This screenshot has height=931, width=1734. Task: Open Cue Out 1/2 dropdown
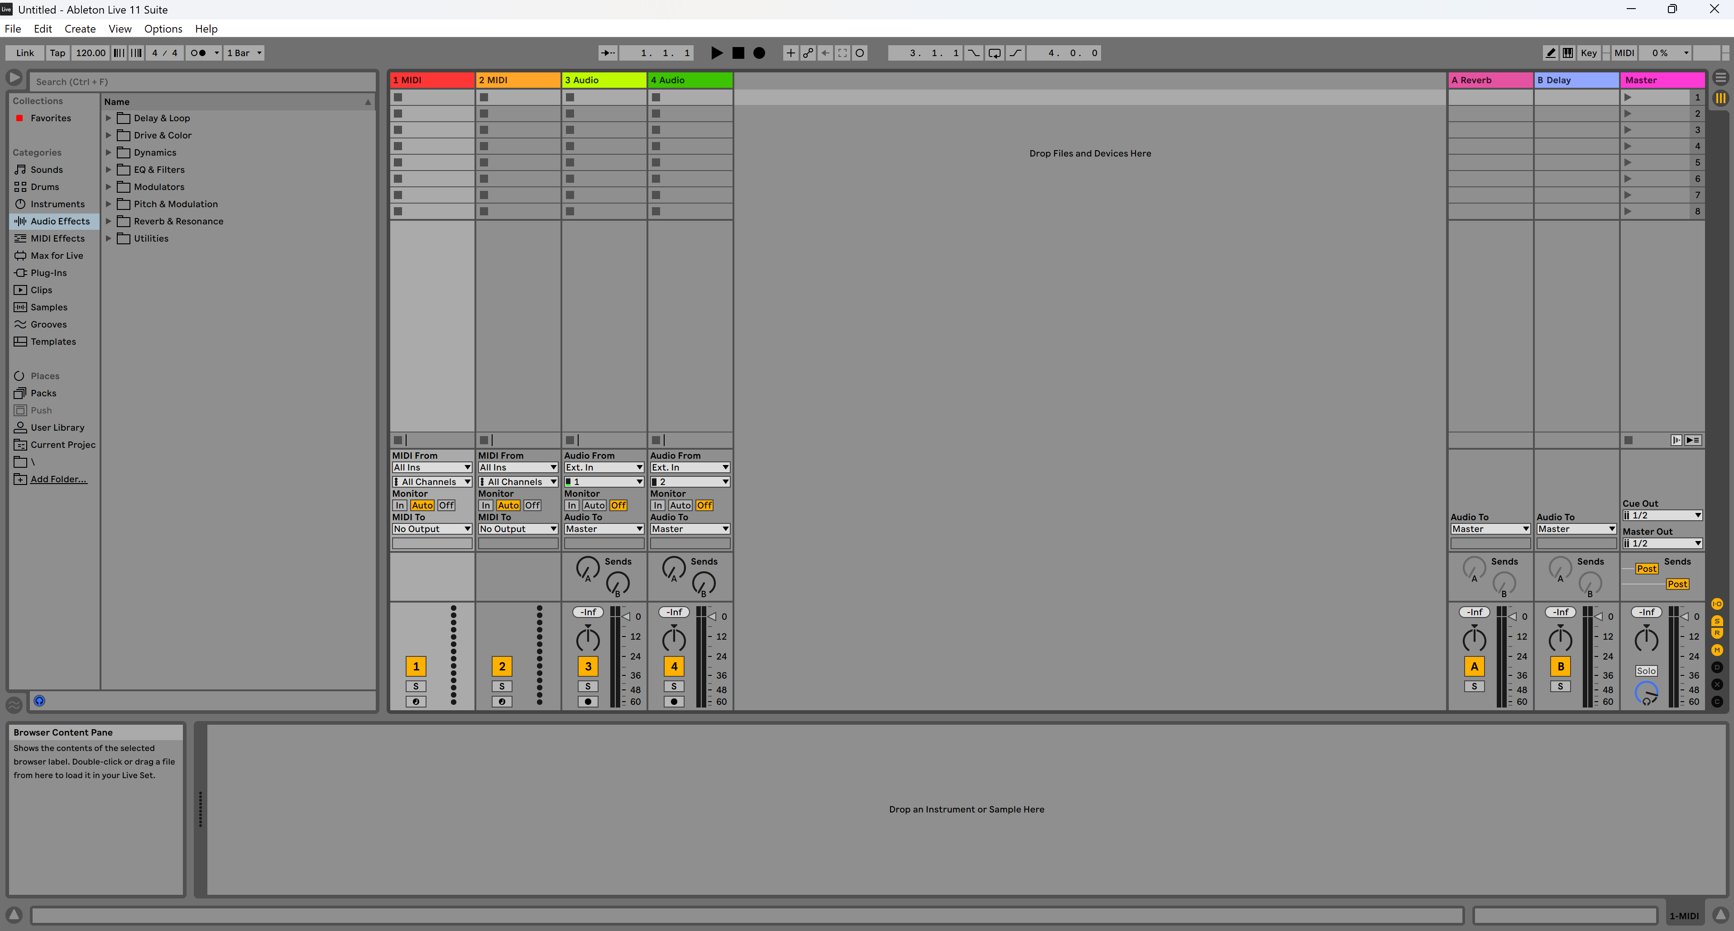pyautogui.click(x=1662, y=515)
